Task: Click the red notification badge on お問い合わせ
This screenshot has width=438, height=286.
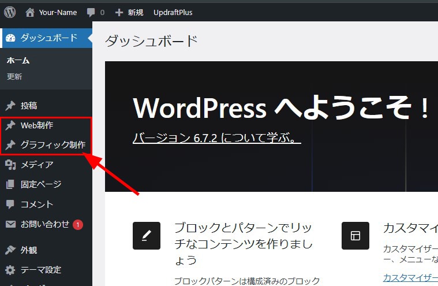Action: (x=78, y=225)
